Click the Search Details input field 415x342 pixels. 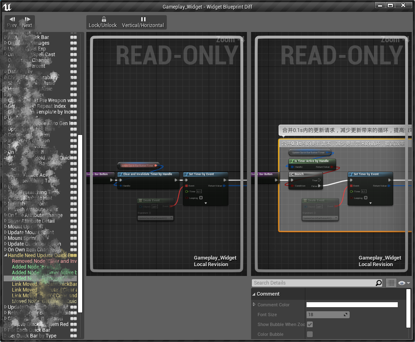coord(313,283)
